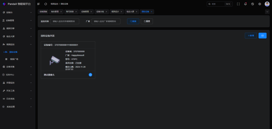This screenshot has width=272, height=129.
Task: Click the theme icon next to the bell
Action: point(253,4)
